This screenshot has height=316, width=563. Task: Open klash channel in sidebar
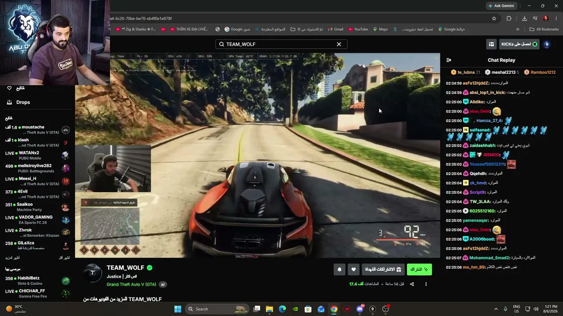point(37,143)
